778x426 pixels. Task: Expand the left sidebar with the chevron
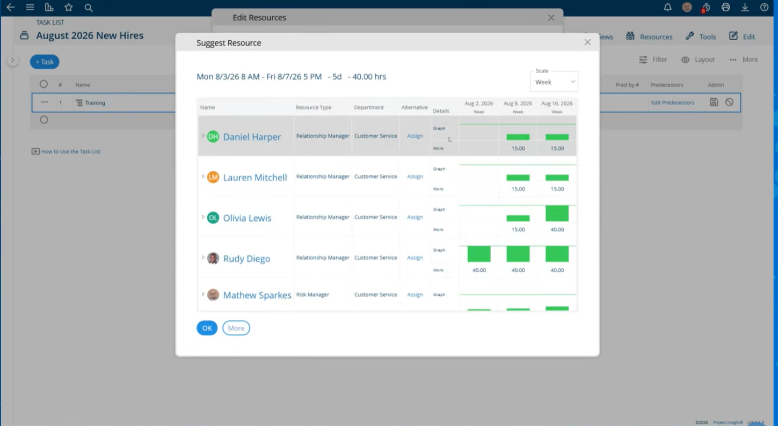click(x=12, y=61)
